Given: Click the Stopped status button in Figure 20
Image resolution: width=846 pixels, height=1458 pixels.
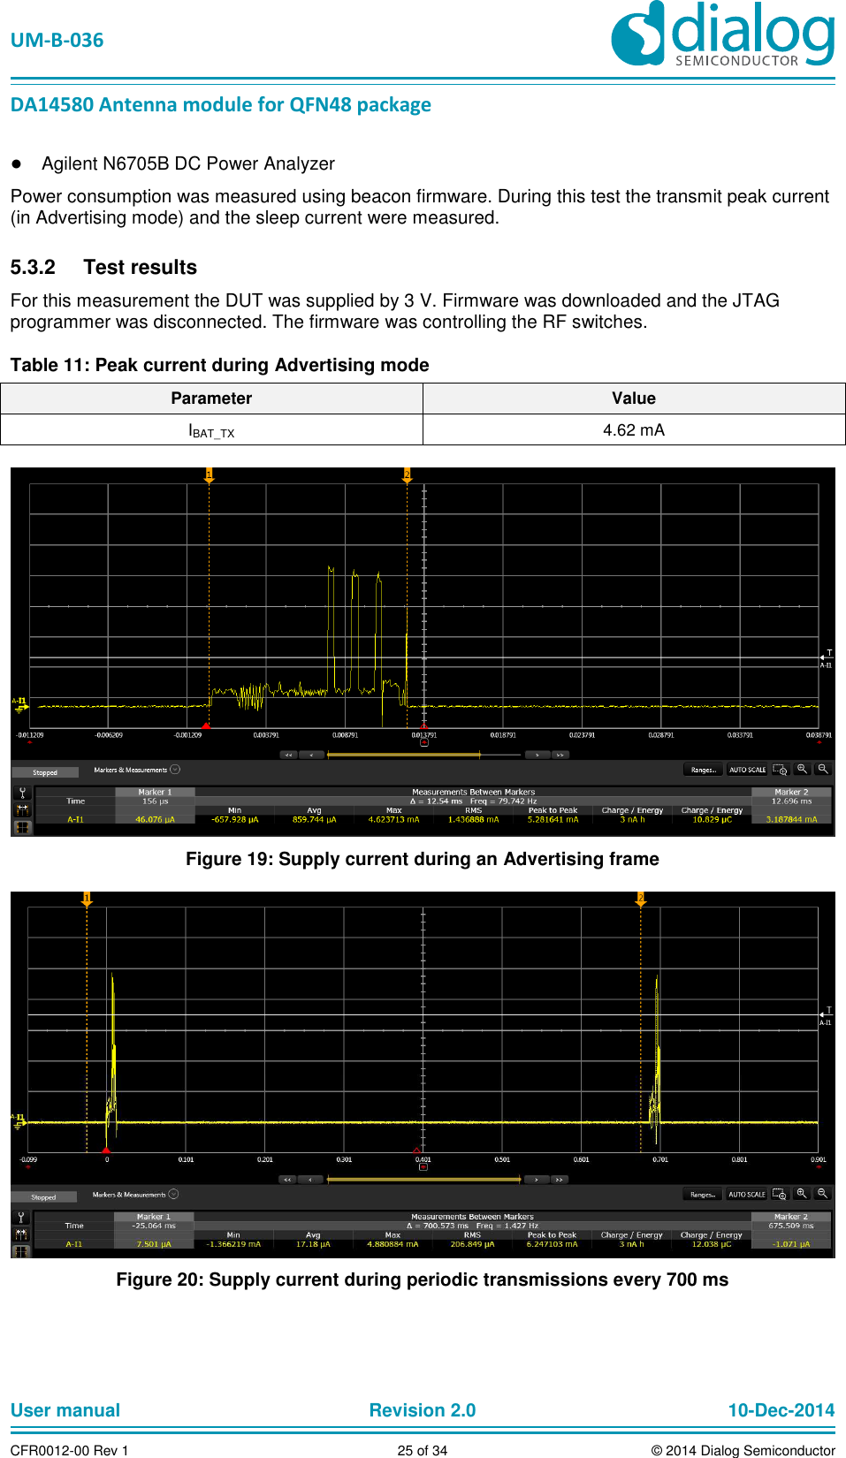Looking at the screenshot, I should [44, 1197].
